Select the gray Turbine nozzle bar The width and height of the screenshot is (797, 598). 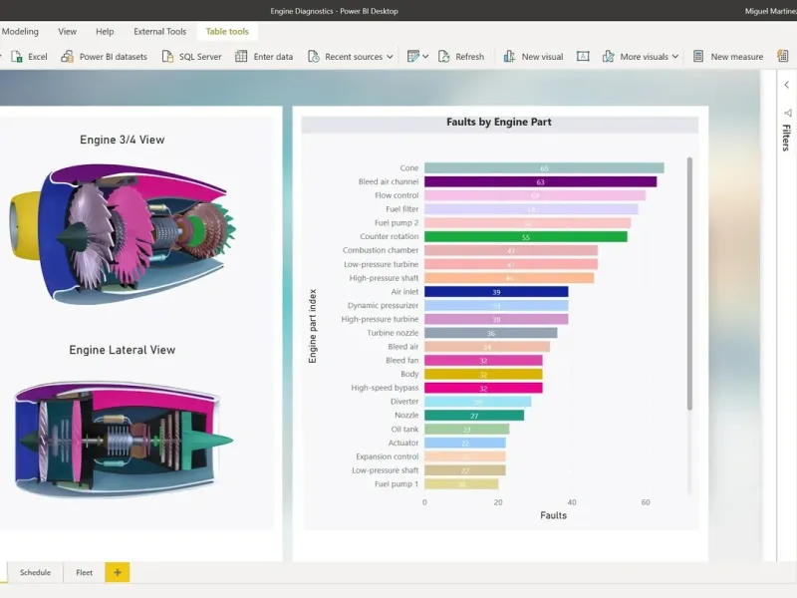click(x=490, y=333)
